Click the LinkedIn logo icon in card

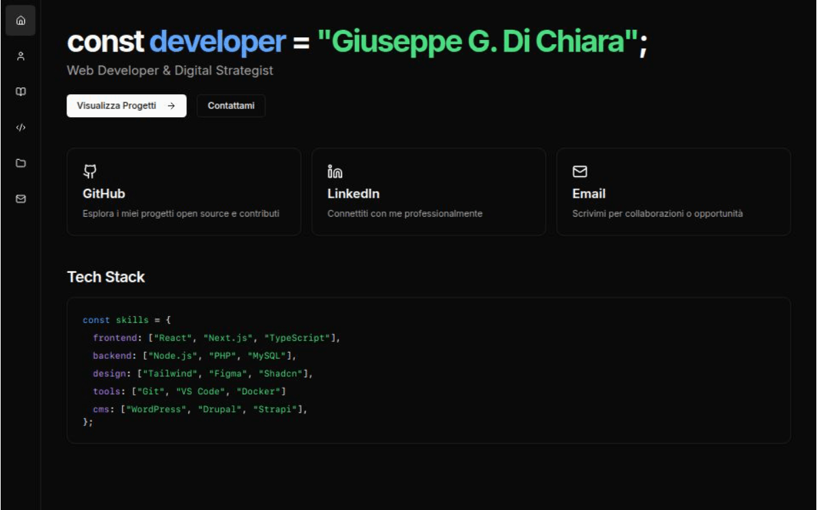335,171
